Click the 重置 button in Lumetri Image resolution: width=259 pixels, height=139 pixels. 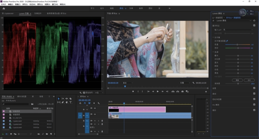(237, 80)
